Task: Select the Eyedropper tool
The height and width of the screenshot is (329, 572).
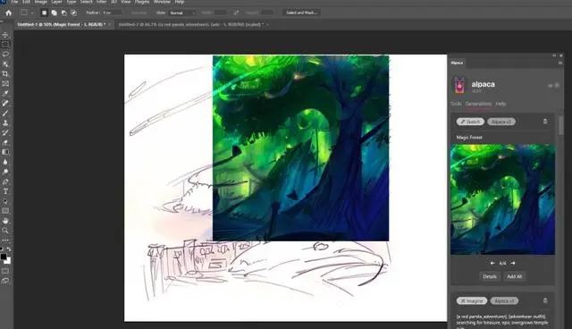Action: point(5,93)
